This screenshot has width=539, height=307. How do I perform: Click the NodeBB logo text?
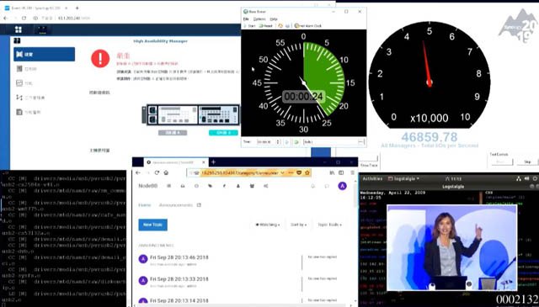148,186
